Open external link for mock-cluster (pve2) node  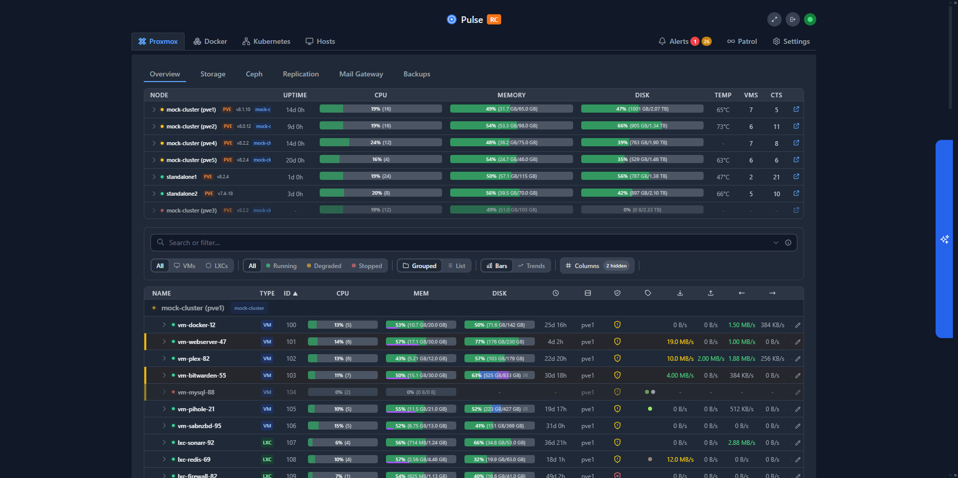coord(796,126)
